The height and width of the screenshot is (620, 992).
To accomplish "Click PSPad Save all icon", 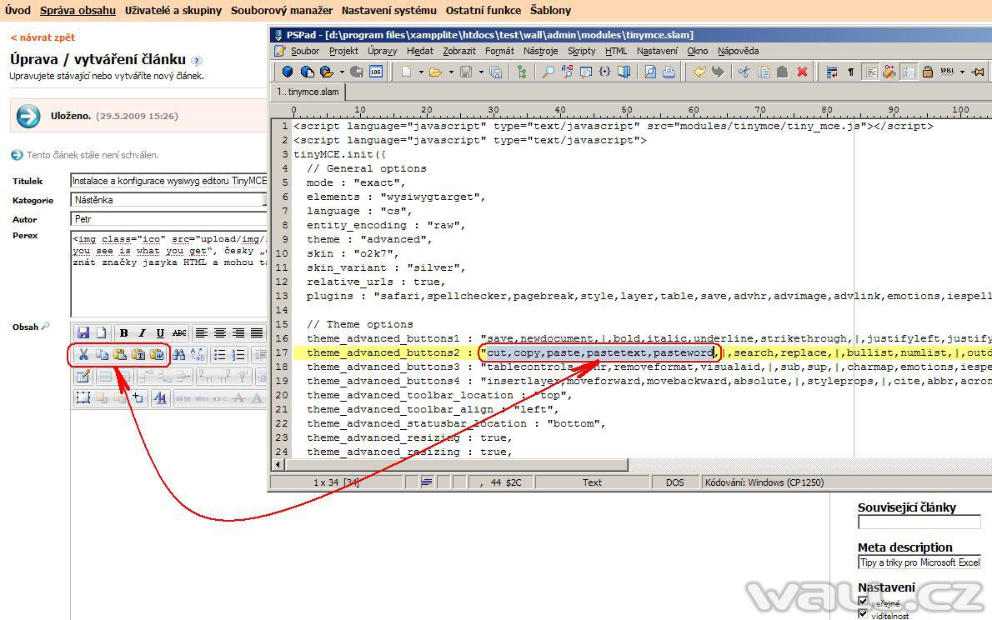I will click(x=495, y=72).
